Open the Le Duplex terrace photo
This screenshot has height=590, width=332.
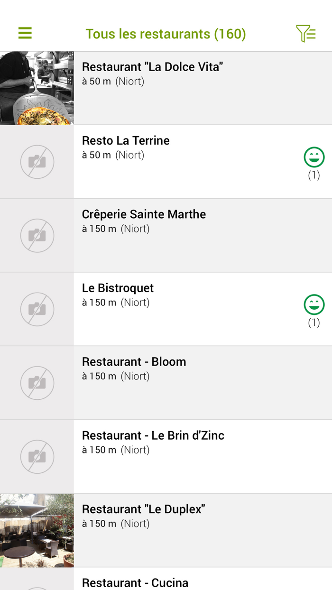point(37,530)
